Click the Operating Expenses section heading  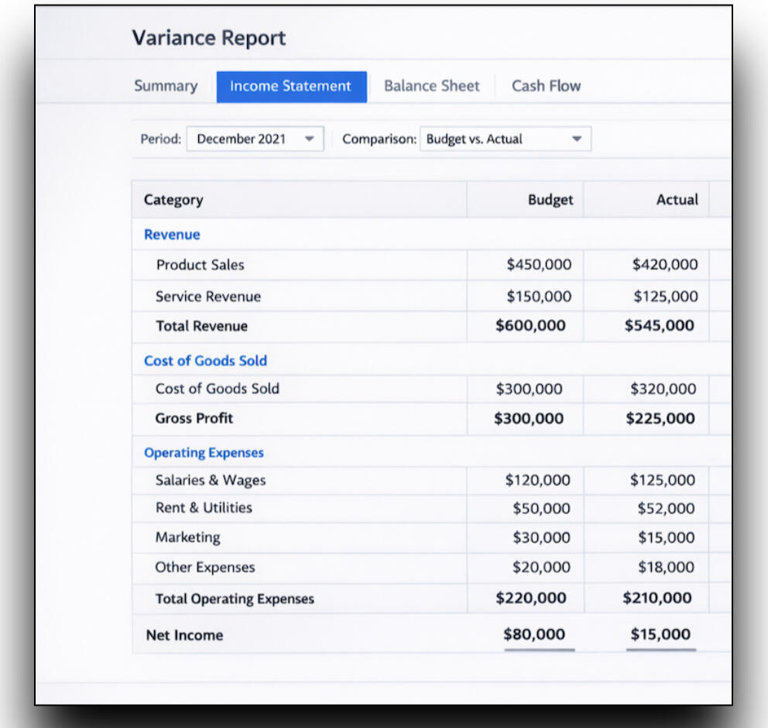pyautogui.click(x=204, y=453)
